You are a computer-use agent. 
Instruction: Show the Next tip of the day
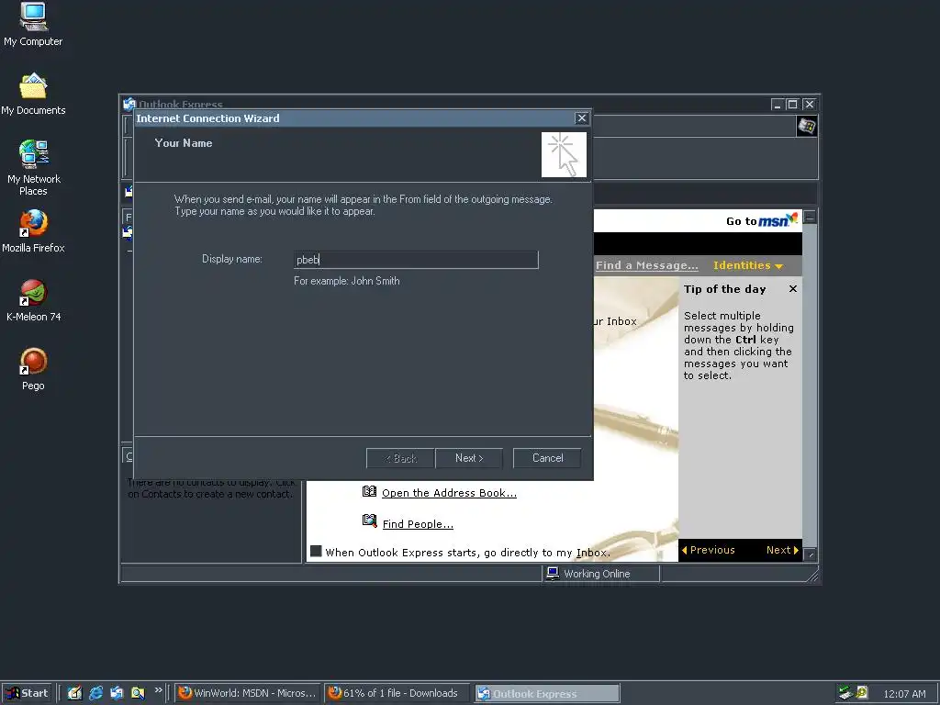[782, 550]
